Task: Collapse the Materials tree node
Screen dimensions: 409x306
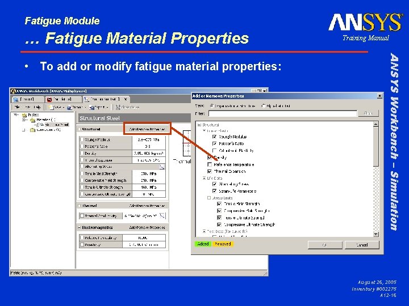Action: (x=24, y=120)
